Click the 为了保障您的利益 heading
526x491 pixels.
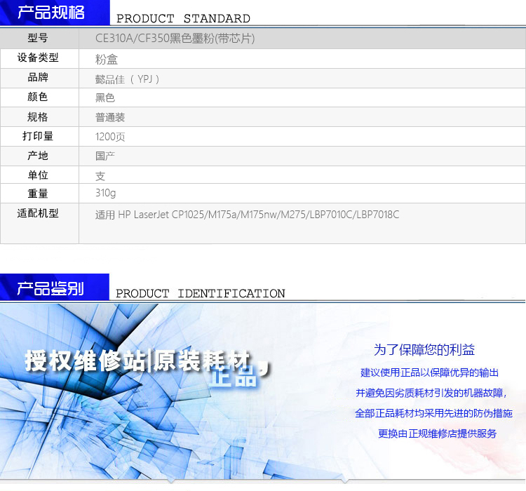click(424, 350)
